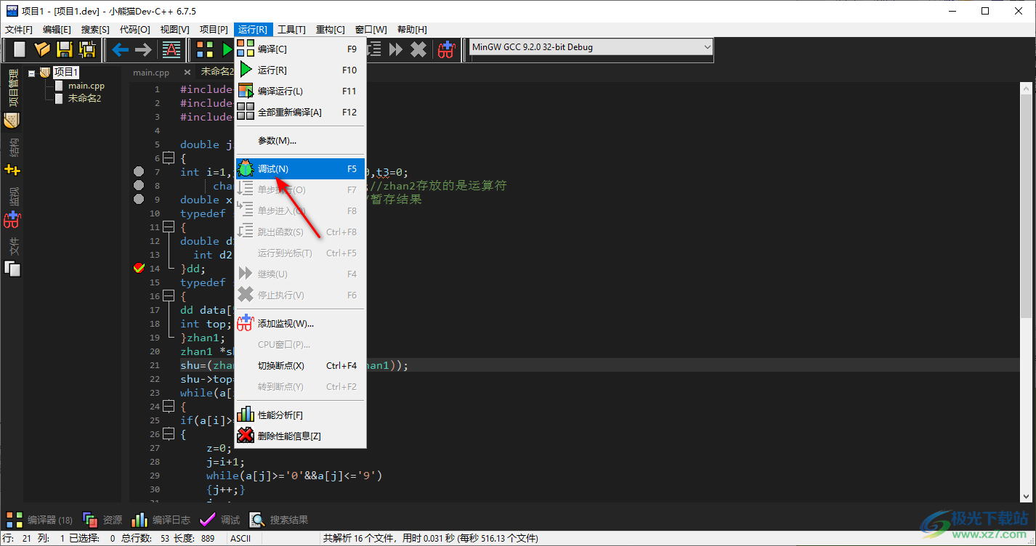The image size is (1036, 546).
Task: Open the 项目[P] menu
Action: point(214,30)
